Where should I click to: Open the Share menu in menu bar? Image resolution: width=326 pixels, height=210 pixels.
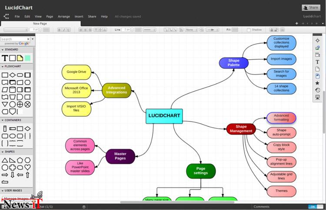tap(92, 17)
